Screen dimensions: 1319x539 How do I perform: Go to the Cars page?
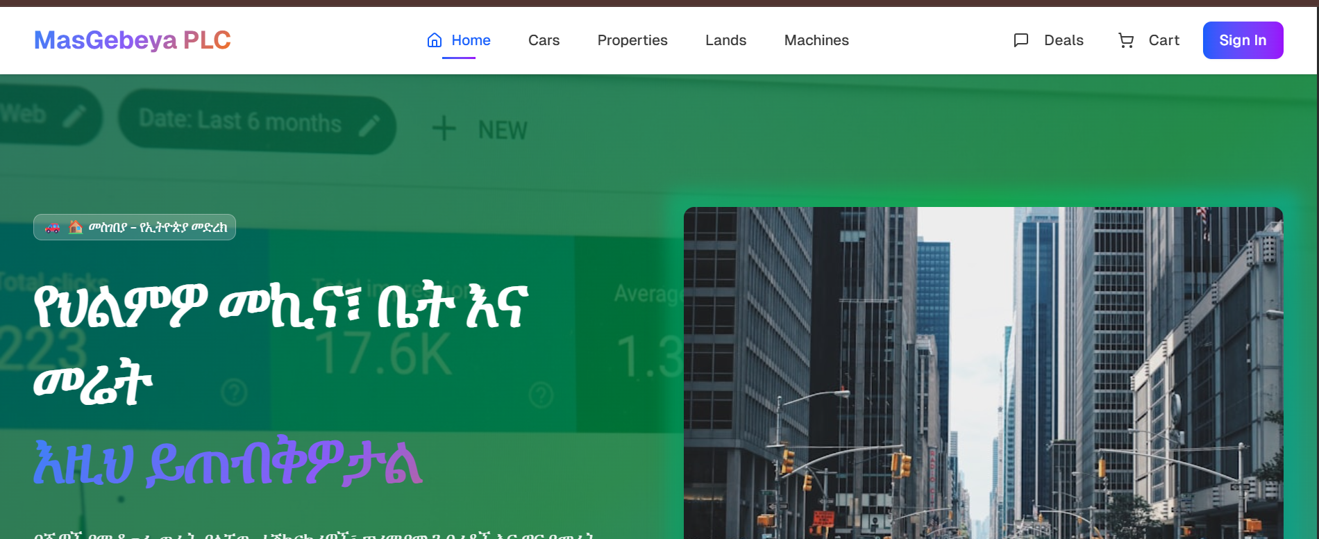point(544,40)
